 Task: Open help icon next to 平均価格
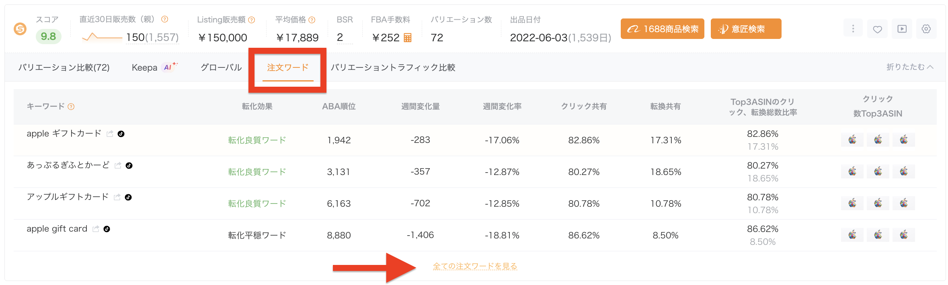point(312,20)
